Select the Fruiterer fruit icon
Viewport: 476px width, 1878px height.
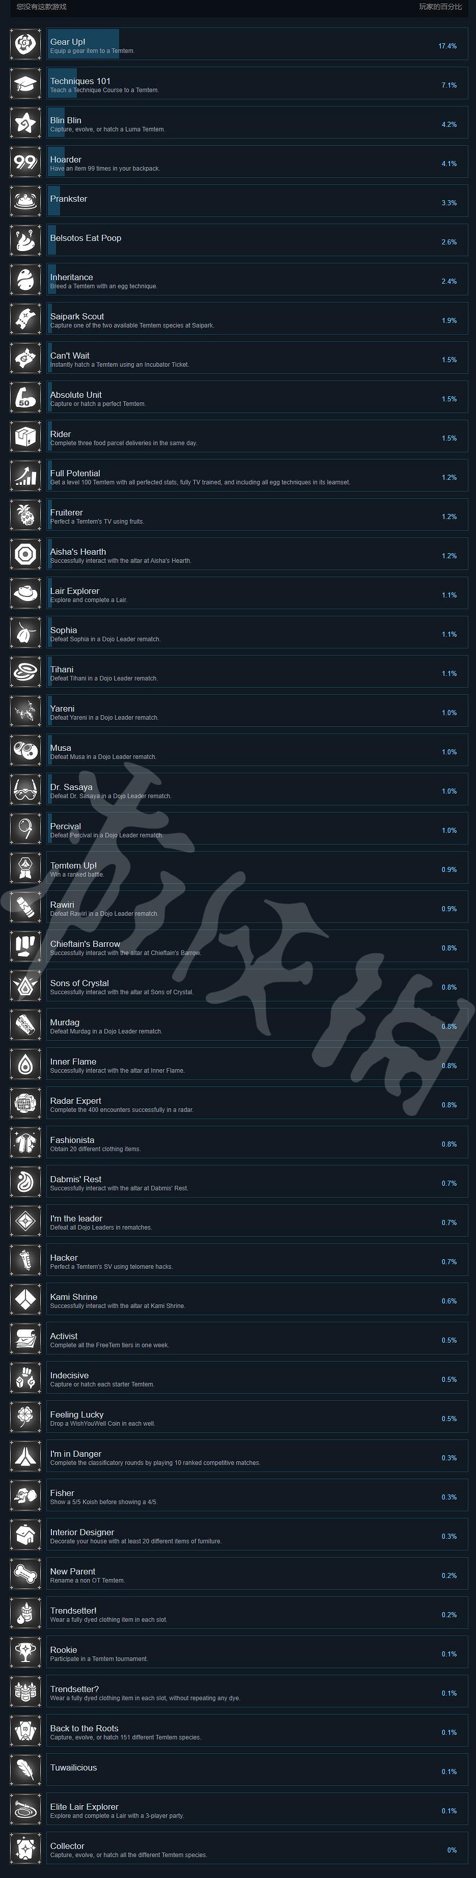25,515
